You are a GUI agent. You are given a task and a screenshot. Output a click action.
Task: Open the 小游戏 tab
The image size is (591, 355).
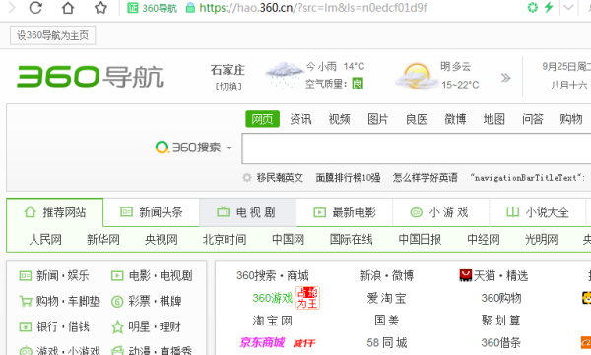pyautogui.click(x=441, y=212)
